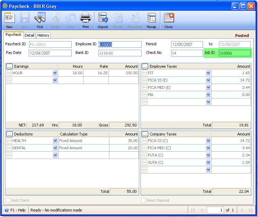Screen dimensions: 258x217
Task: Select the 2.34 FUTA (C) amount
Action: tap(231, 155)
